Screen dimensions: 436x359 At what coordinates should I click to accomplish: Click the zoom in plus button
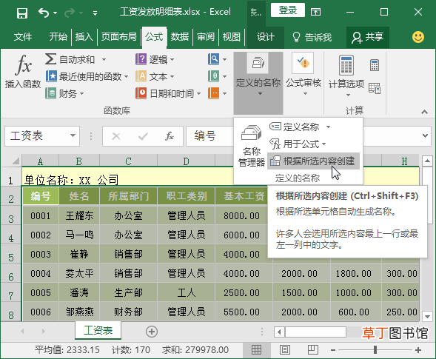pyautogui.click(x=418, y=350)
